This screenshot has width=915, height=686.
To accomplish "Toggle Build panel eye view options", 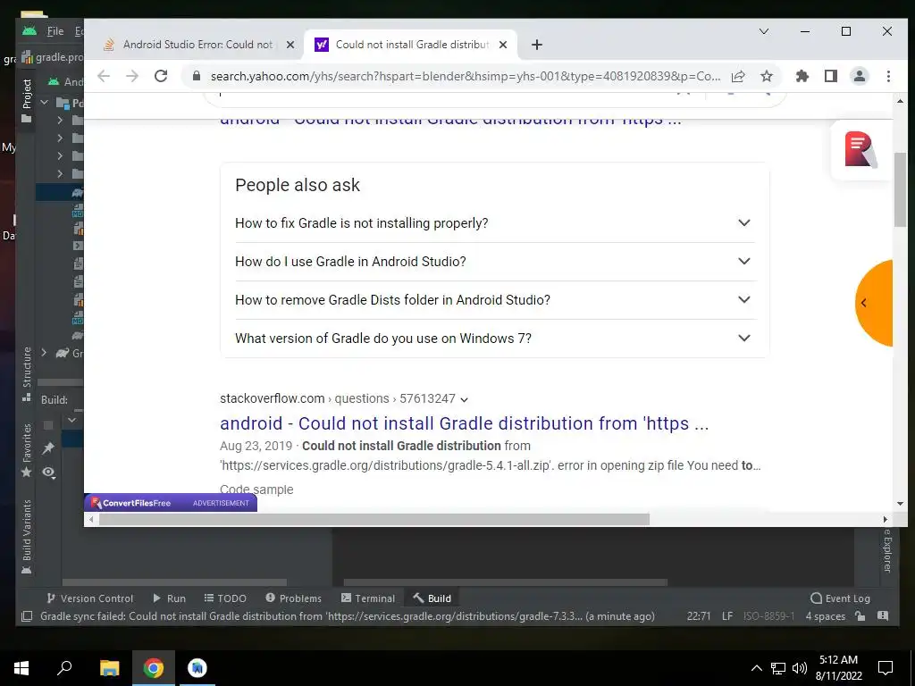I will click(x=48, y=473).
